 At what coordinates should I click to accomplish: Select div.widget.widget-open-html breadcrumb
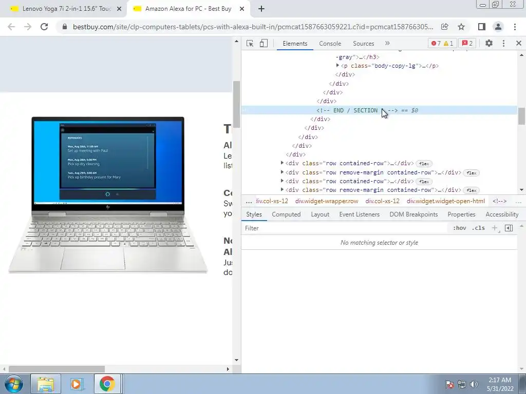445,201
